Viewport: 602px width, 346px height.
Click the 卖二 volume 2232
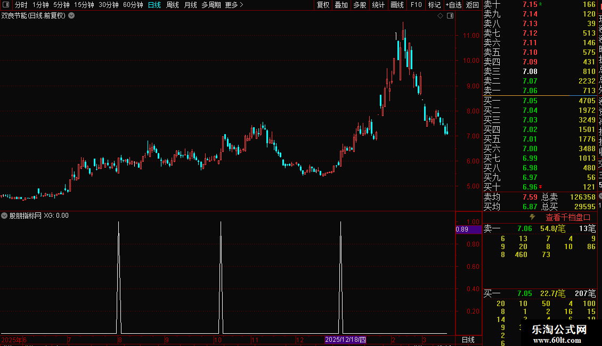click(587, 81)
